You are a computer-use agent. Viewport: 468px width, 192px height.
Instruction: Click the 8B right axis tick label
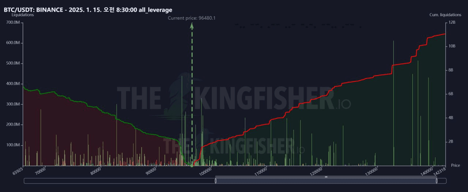point(451,70)
